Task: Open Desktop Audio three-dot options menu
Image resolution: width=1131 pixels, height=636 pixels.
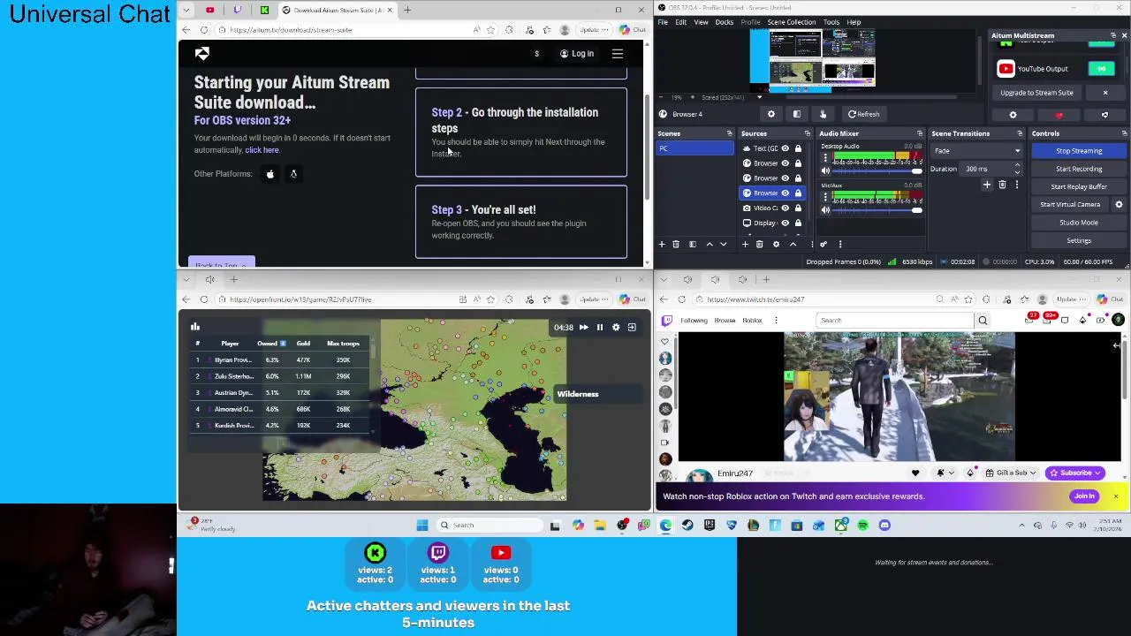Action: click(x=825, y=157)
